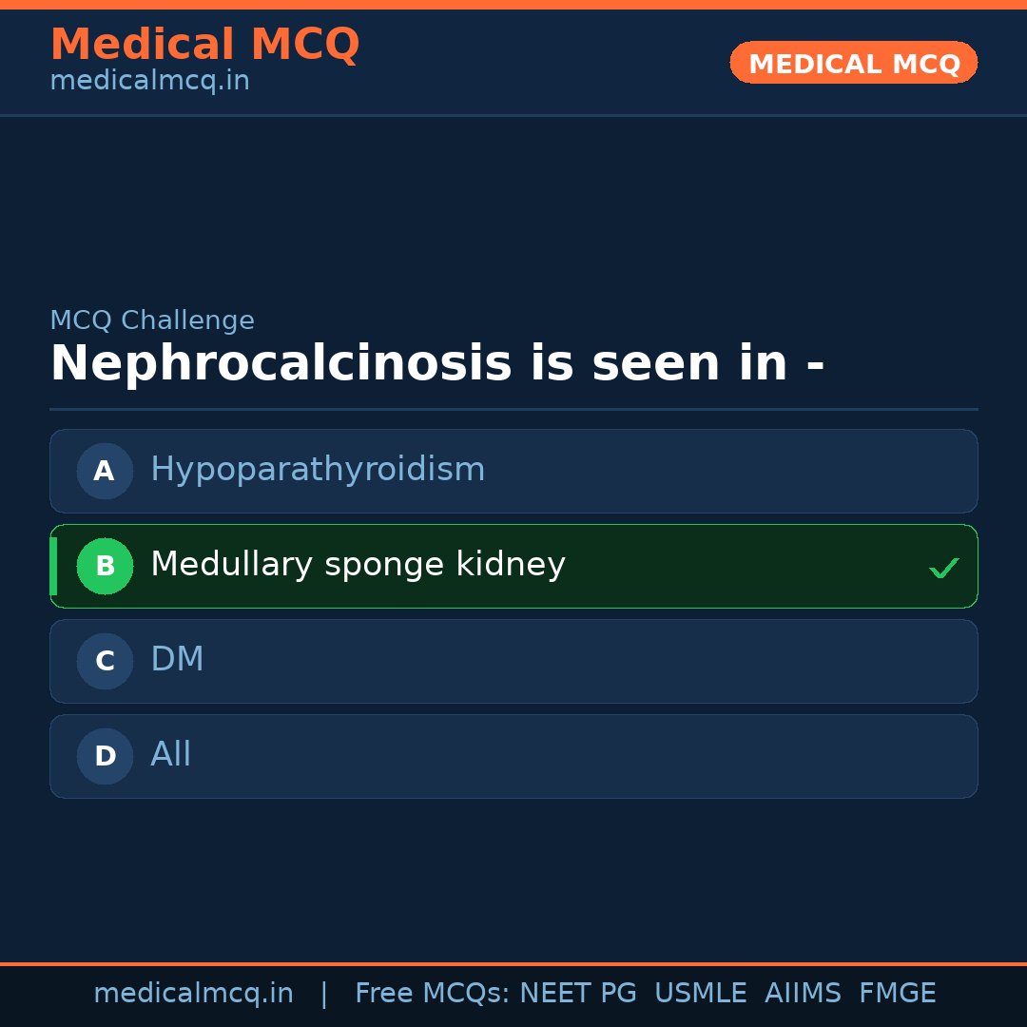Click the MEDICAL MCQ orange pill badge
The width and height of the screenshot is (1027, 1027).
click(x=853, y=63)
